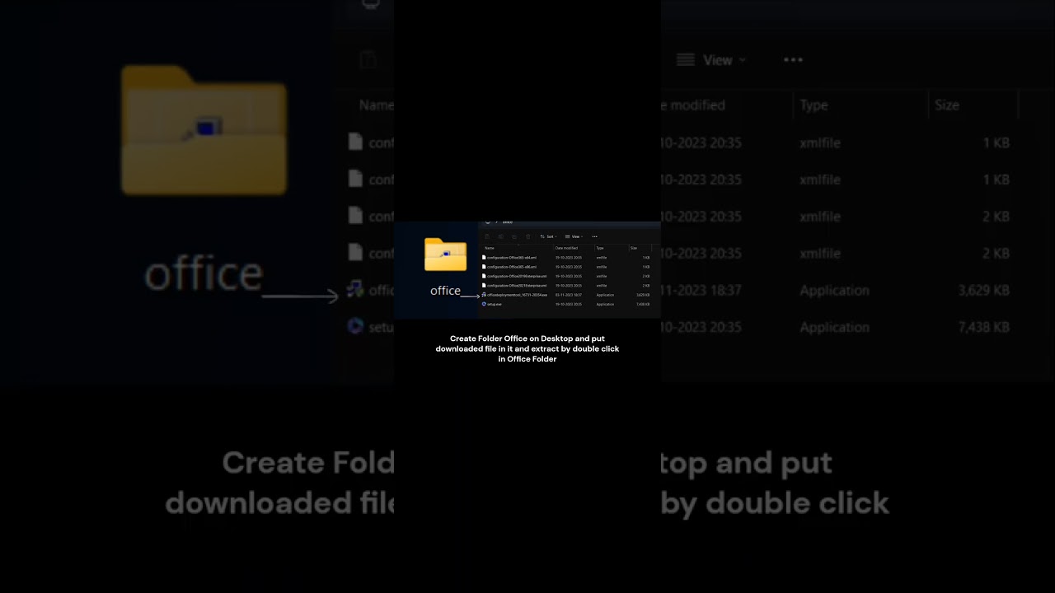
Task: Open the office folder icon on desktop
Action: coord(445,255)
